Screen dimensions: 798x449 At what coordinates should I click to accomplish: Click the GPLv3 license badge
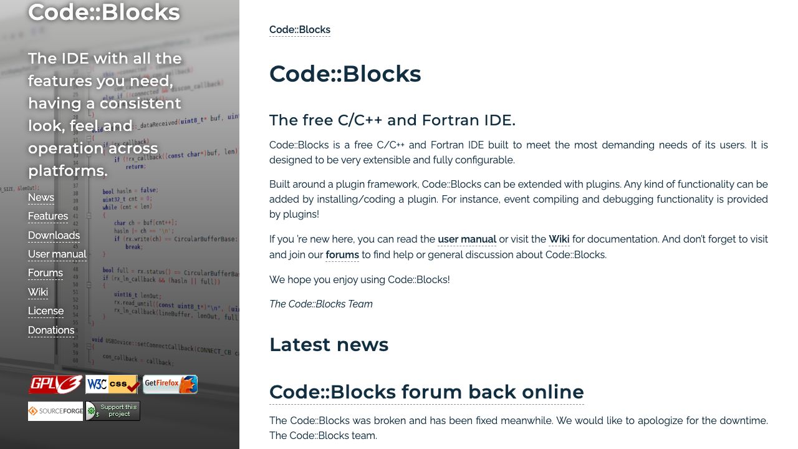[55, 384]
